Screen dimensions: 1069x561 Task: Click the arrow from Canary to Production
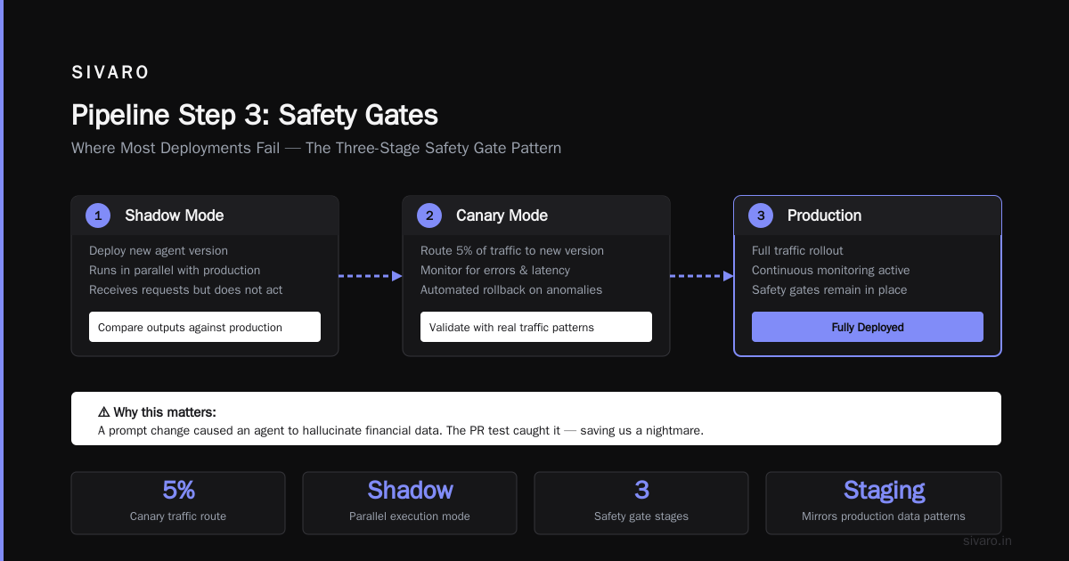click(x=702, y=276)
